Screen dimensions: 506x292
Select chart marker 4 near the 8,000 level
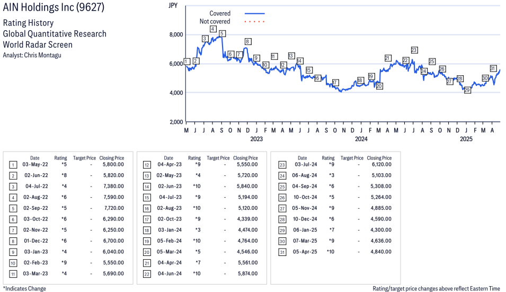(212, 29)
